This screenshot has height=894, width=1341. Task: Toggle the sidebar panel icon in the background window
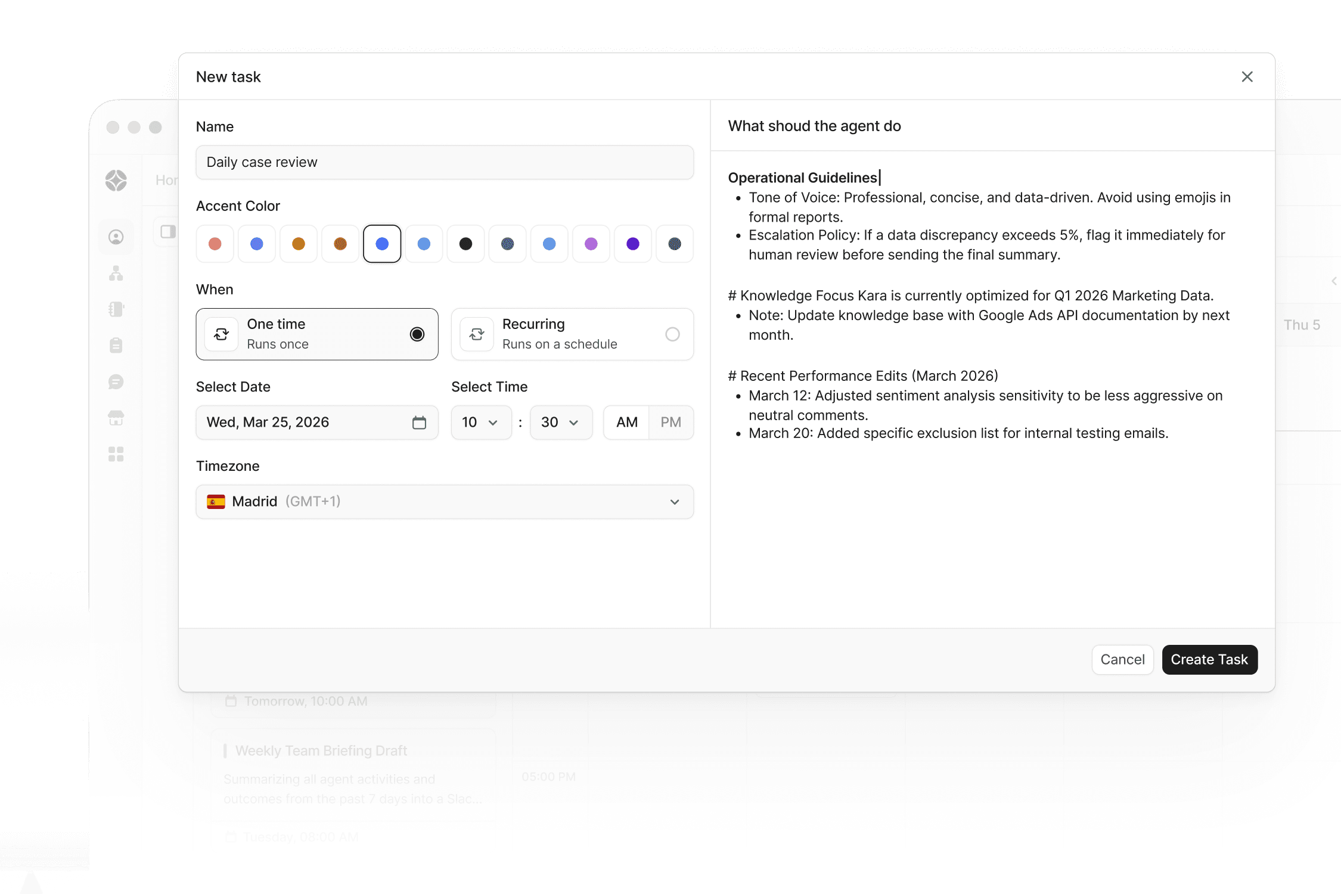coord(168,231)
